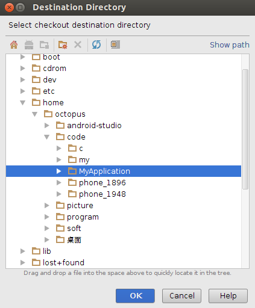Select the picture directory
The height and width of the screenshot is (308, 255).
(x=75, y=206)
